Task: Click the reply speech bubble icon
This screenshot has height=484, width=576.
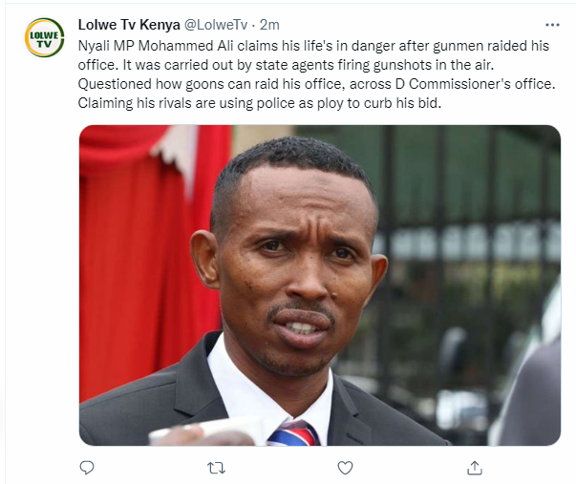Action: [x=87, y=468]
